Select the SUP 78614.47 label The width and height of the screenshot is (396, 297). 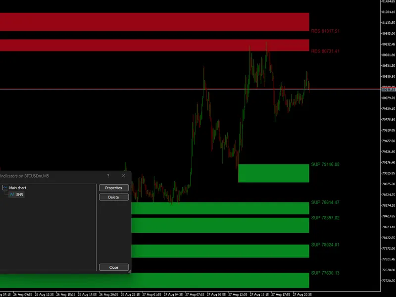pos(325,202)
